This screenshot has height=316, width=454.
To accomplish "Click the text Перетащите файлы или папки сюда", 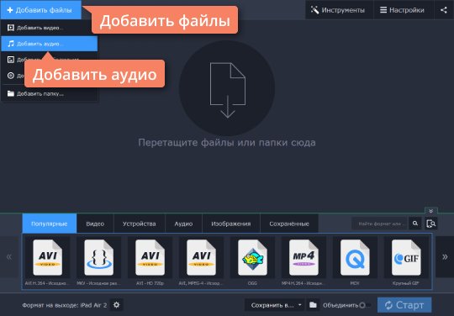I will pyautogui.click(x=227, y=142).
